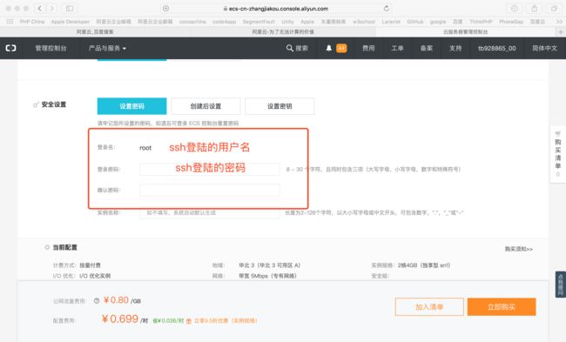This screenshot has width=566, height=342.
Task: Open the bookmarks grid icon
Action: pos(10,22)
